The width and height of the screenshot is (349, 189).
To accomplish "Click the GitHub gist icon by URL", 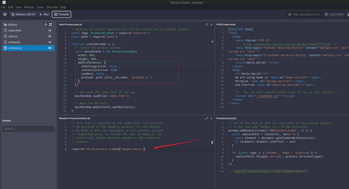I will (290, 14).
